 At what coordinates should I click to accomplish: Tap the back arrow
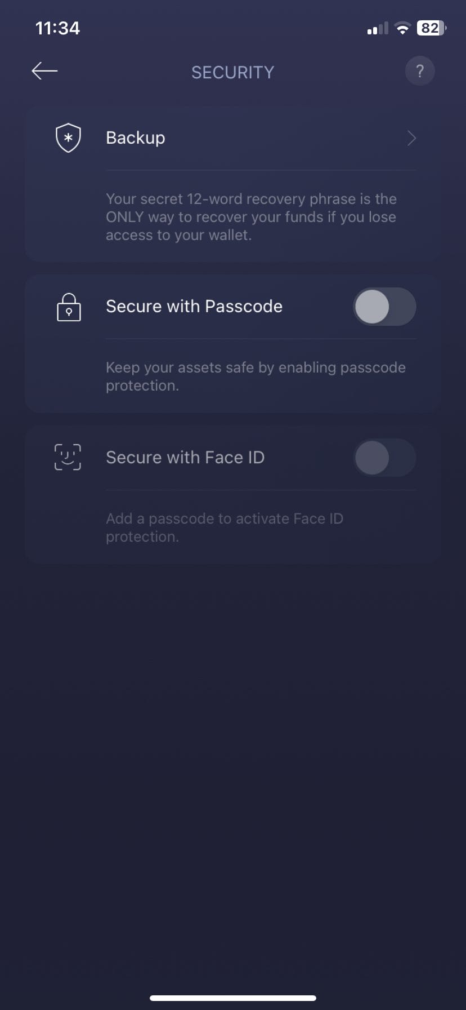(x=45, y=71)
